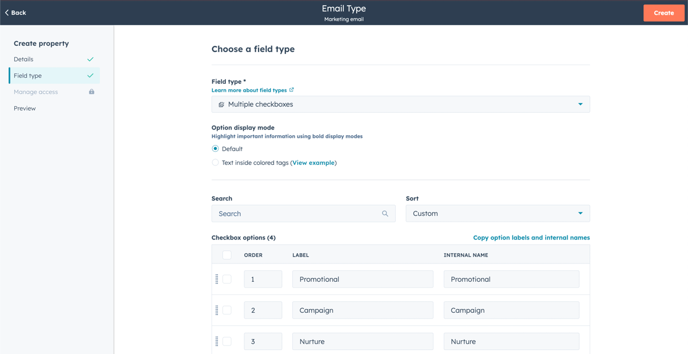Click the lock icon beside Manage access
The image size is (688, 354).
91,92
